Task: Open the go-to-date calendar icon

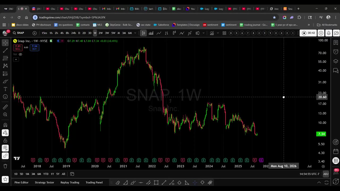Action: tap(72, 174)
